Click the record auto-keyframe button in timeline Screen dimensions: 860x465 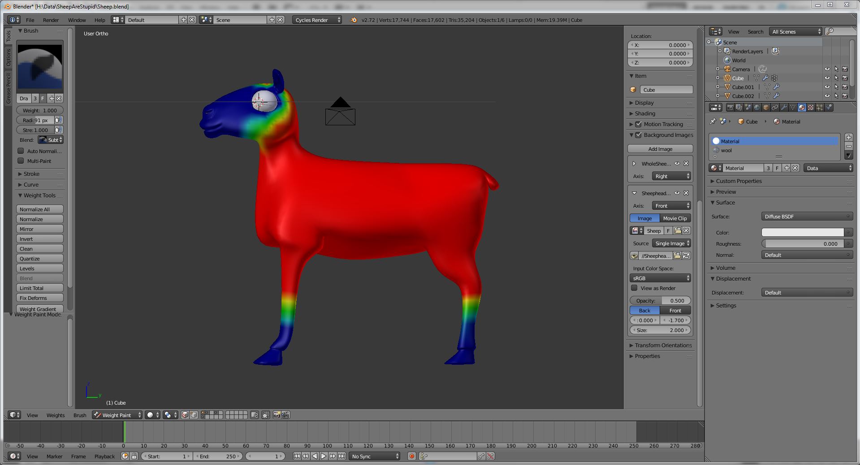pos(411,456)
